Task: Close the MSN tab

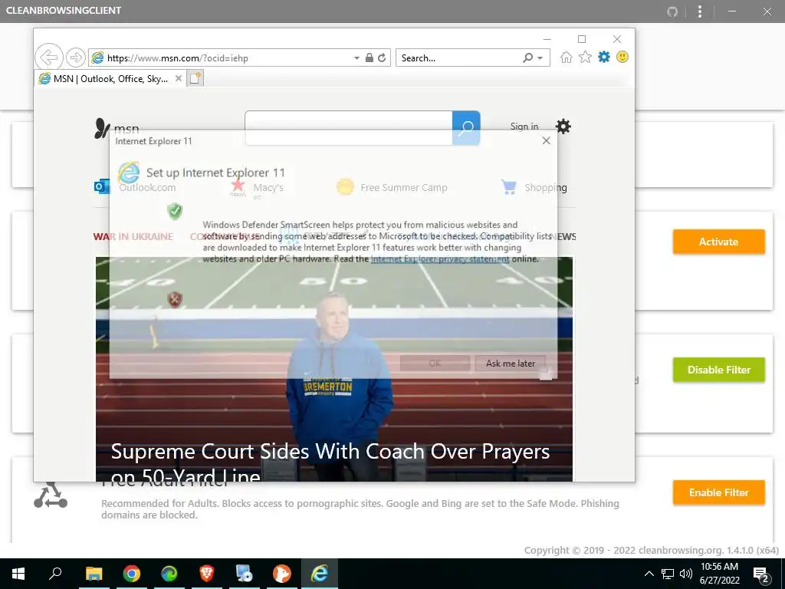Action: pyautogui.click(x=178, y=79)
